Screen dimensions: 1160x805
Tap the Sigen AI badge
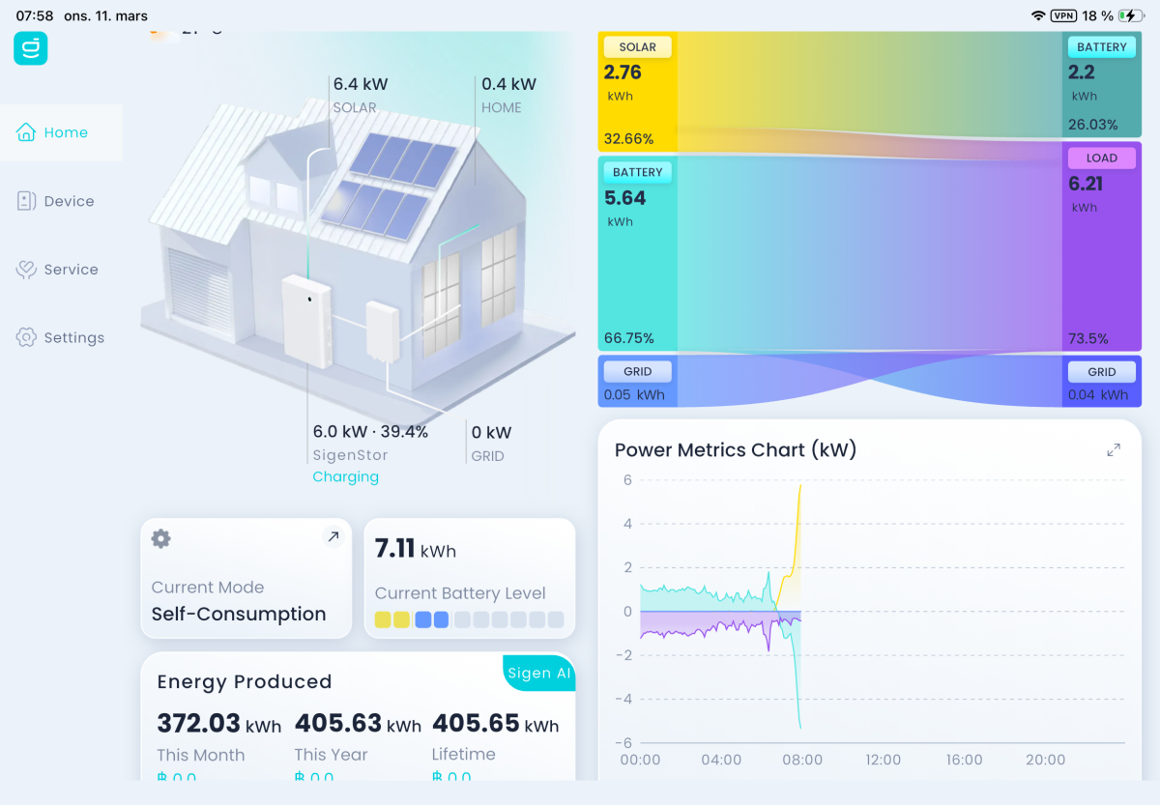539,674
